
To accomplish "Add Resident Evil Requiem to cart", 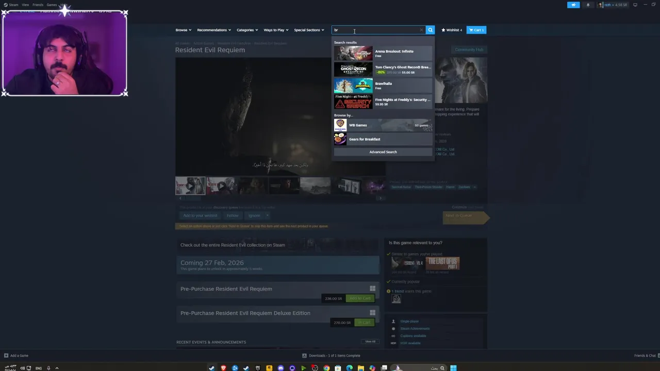I will click(x=359, y=298).
